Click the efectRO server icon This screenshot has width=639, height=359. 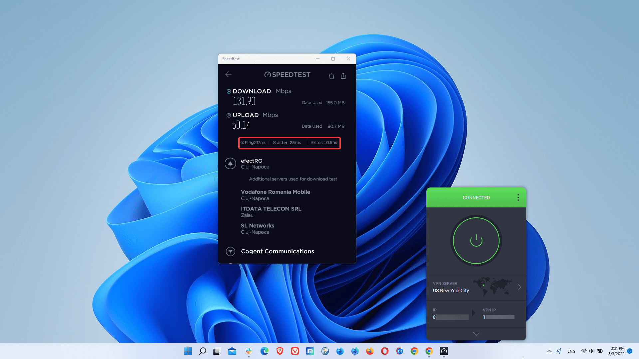click(230, 164)
